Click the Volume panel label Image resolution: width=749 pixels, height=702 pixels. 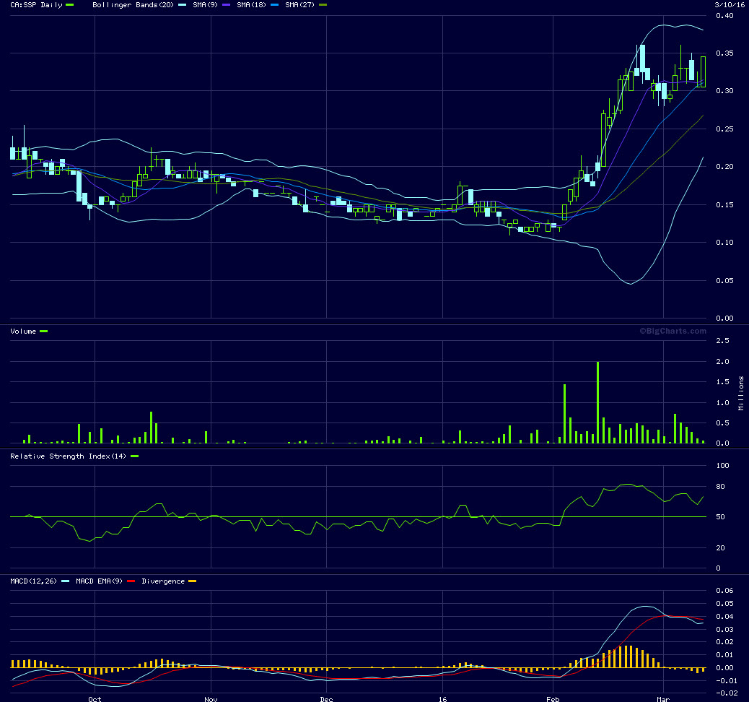23,331
